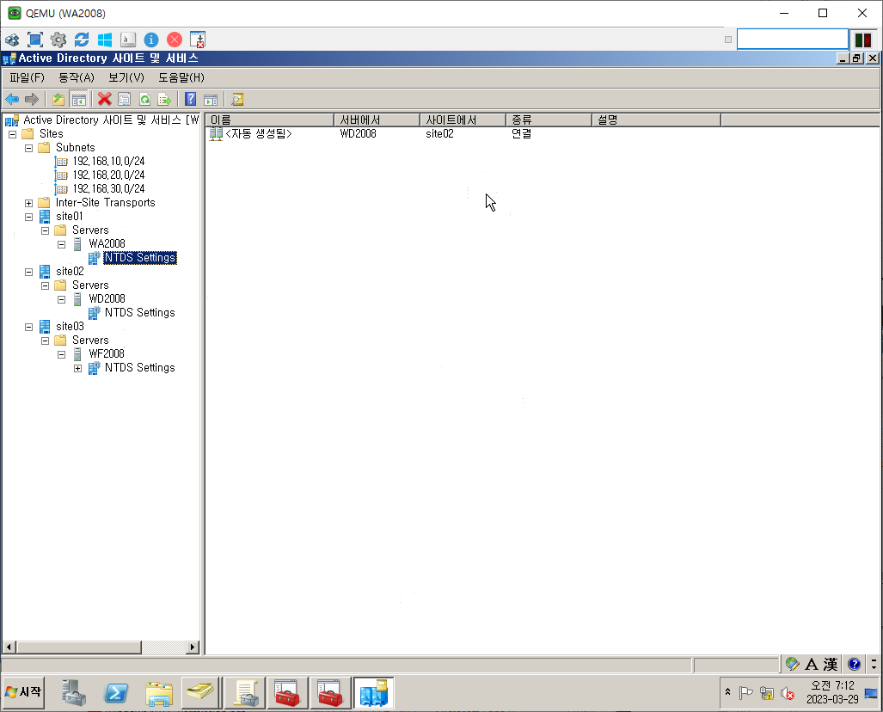Click the QEMU window download-close icon

click(x=198, y=40)
